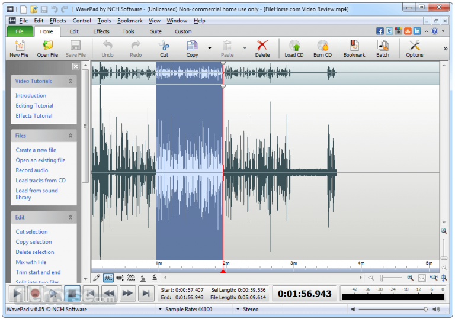Select the pencil edit tool below waveform

[x=97, y=278]
